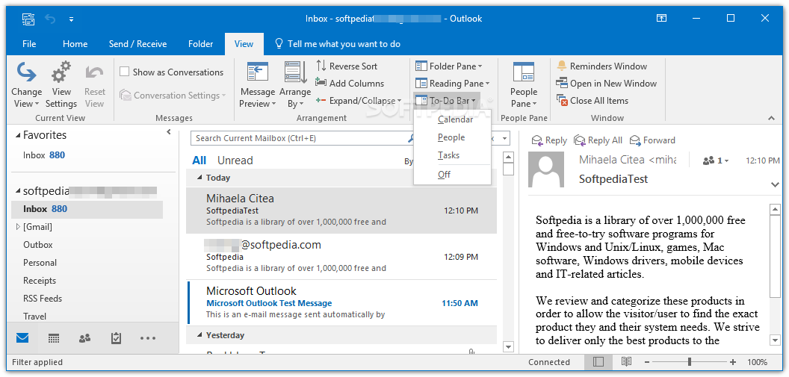789x377 pixels.
Task: Click the Reply icon in reading pane
Action: click(537, 140)
